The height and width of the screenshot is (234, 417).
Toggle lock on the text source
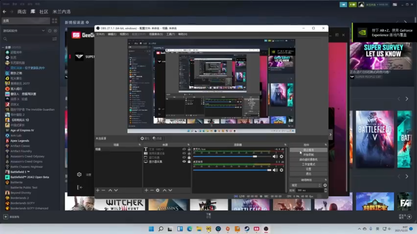click(189, 149)
